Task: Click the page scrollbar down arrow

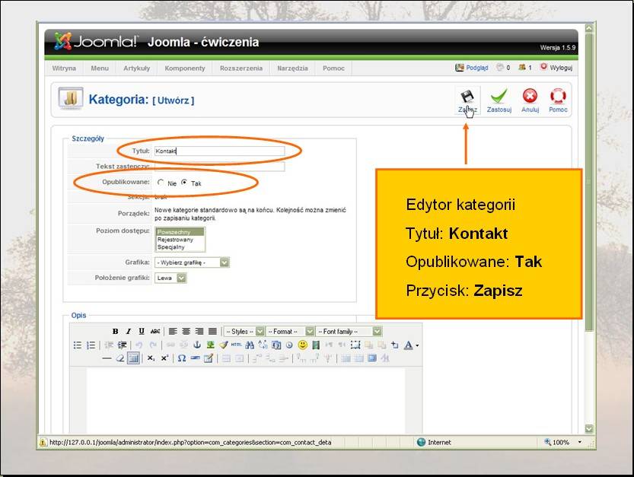Action: (x=589, y=428)
